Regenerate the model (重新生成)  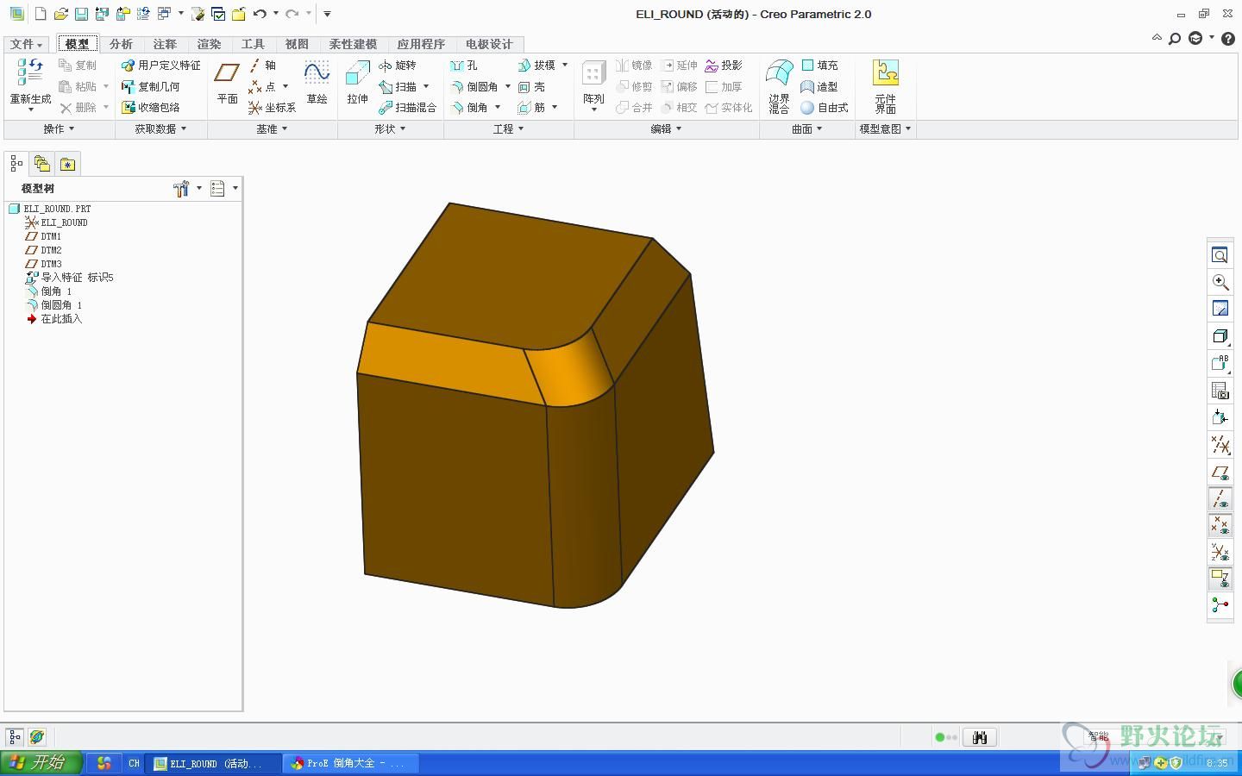coord(31,84)
